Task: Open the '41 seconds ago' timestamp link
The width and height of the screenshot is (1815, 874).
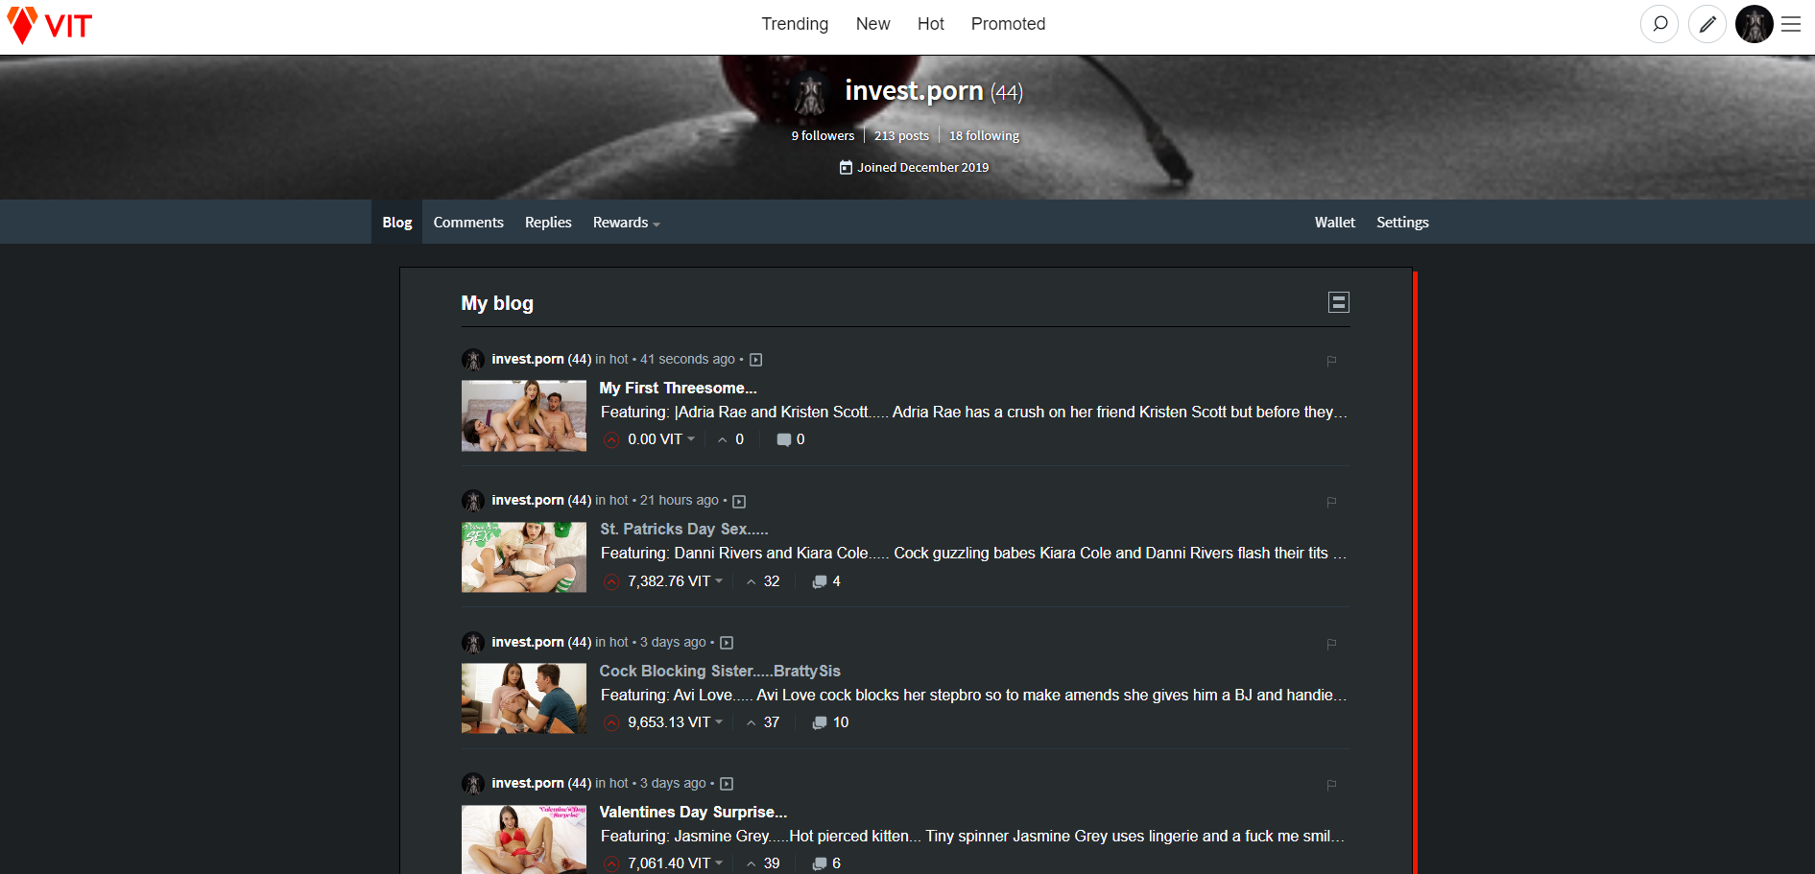Action: [x=687, y=359]
